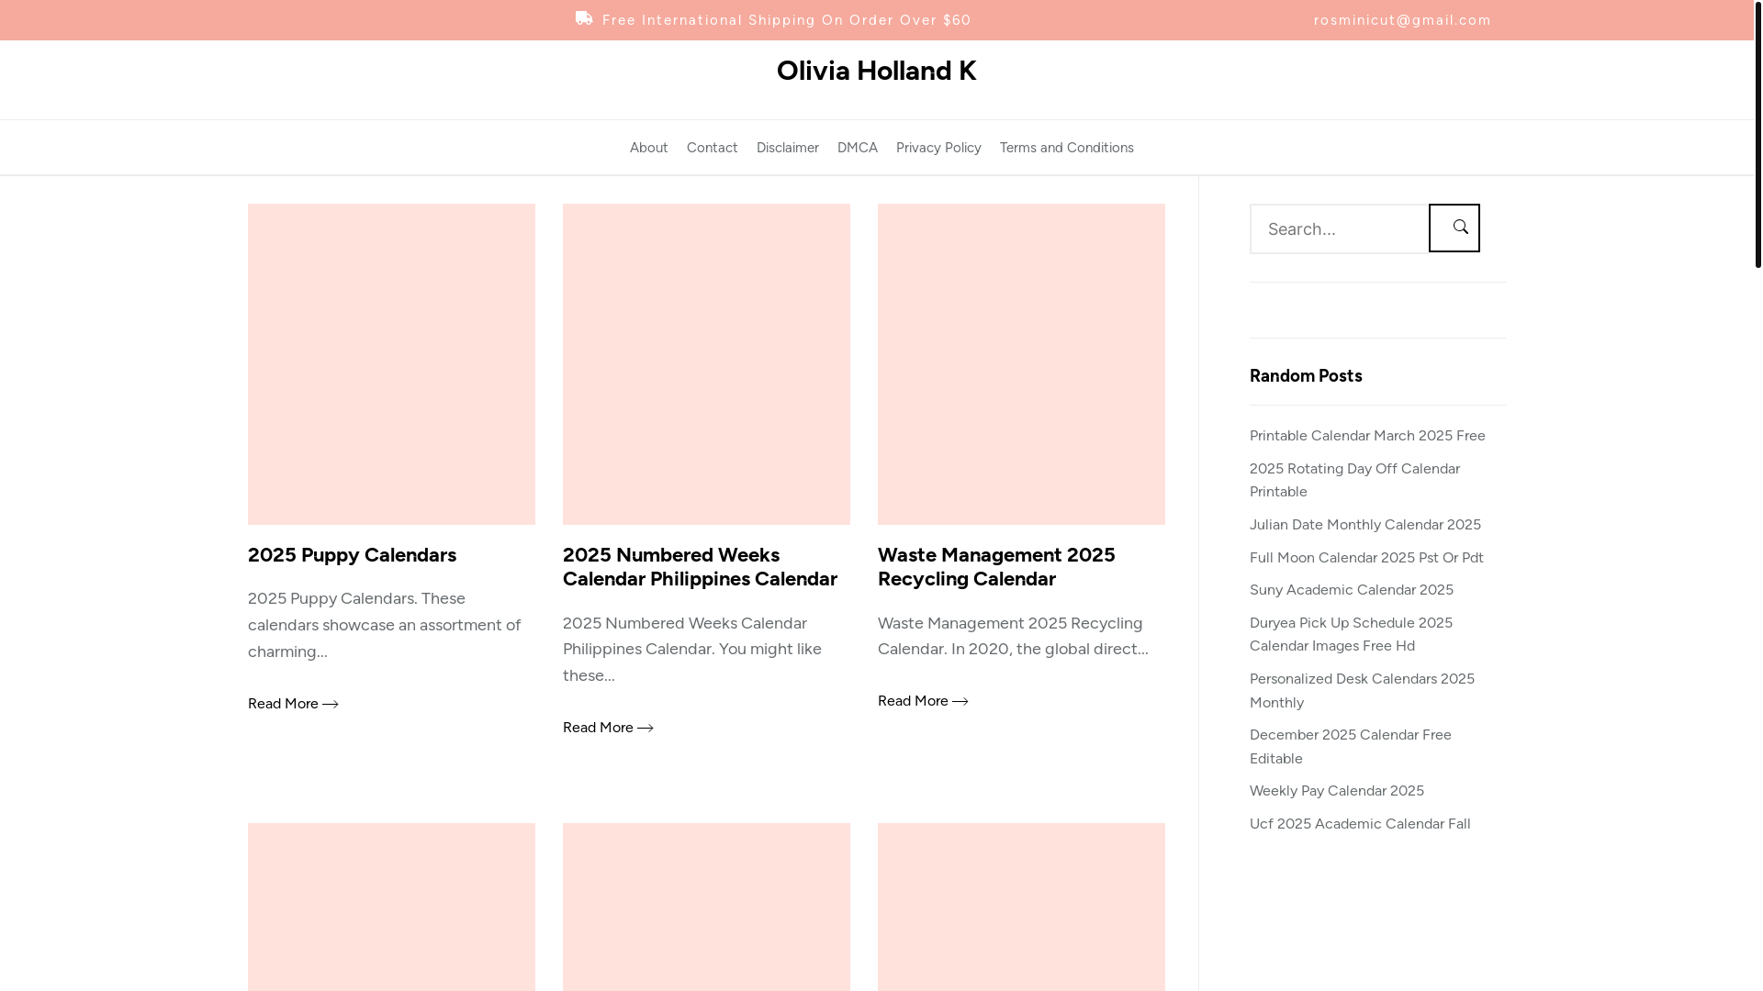Click the 2025 Puppy Calendars excerpt text
Viewport: 1763px width, 991px height.
coord(384,625)
